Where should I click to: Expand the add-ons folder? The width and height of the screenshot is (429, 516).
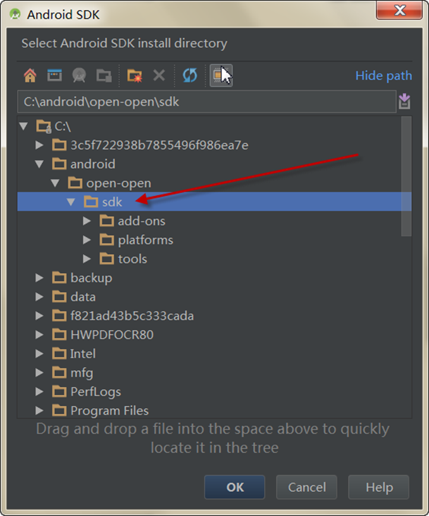point(87,221)
